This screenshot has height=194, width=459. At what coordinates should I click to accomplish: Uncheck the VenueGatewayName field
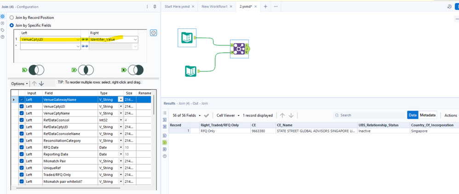pyautogui.click(x=21, y=100)
